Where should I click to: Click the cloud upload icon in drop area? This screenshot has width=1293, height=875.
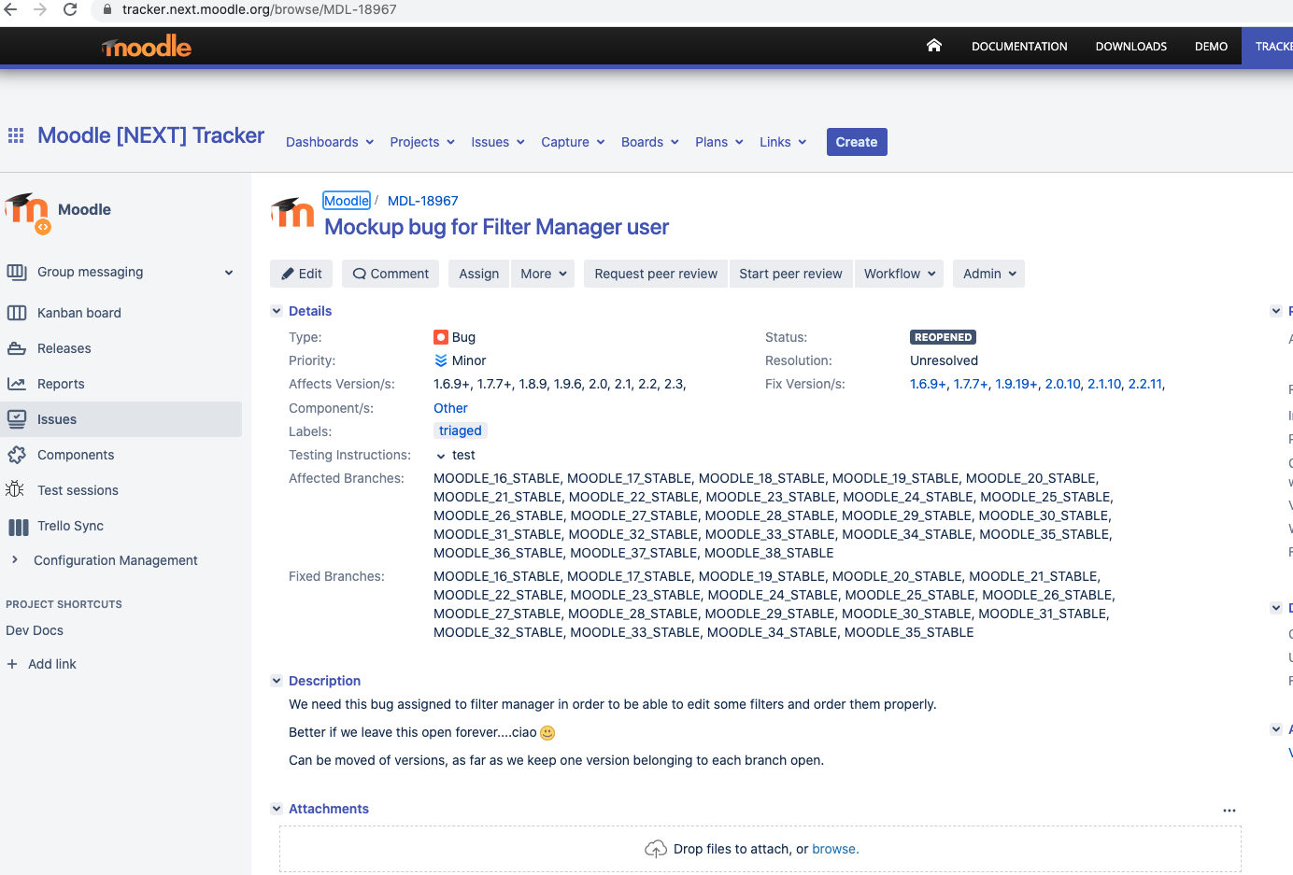(656, 849)
